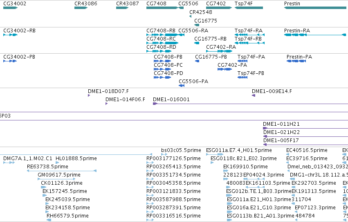The width and height of the screenshot is (348, 222).
Task: Select transcript Tsp74F-RA
Action: click(x=249, y=35)
